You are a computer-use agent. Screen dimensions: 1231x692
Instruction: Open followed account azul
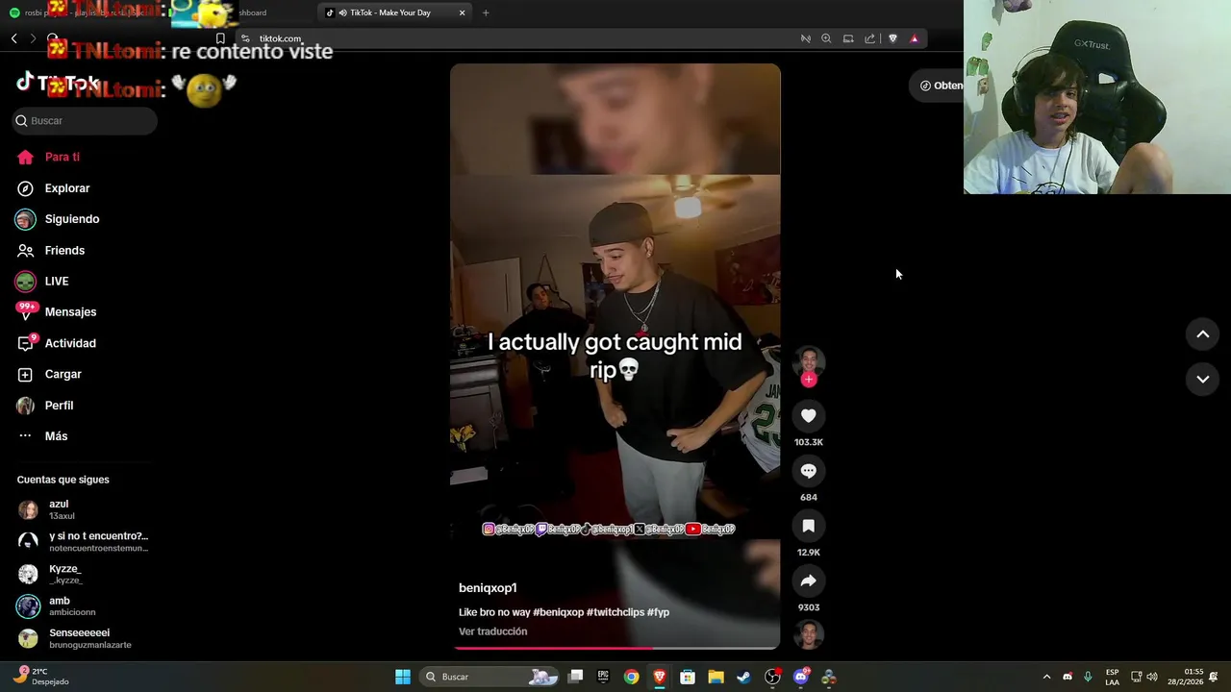coord(83,509)
